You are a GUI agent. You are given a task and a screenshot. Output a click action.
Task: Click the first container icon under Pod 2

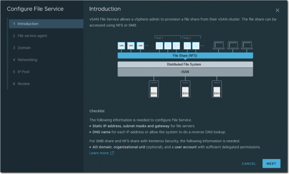point(187,46)
